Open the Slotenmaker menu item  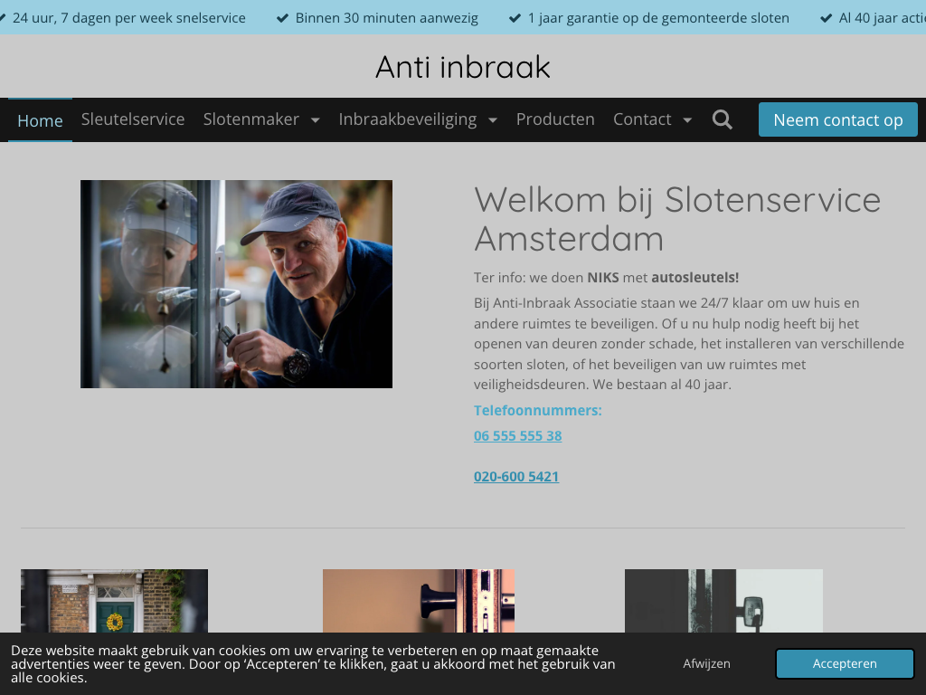pyautogui.click(x=251, y=119)
